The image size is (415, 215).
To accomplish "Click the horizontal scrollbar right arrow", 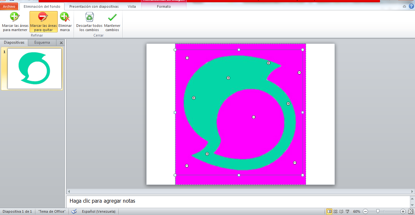I will pyautogui.click(x=412, y=191).
